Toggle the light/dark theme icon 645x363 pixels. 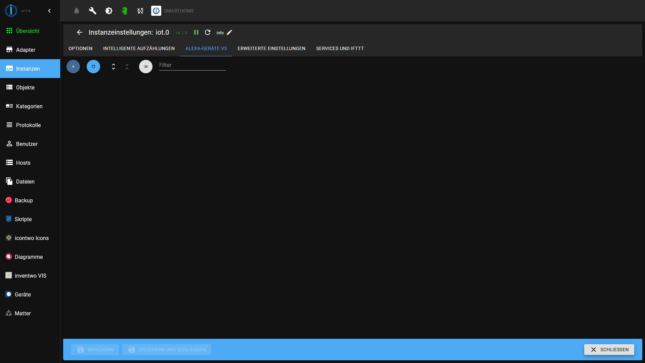109,11
